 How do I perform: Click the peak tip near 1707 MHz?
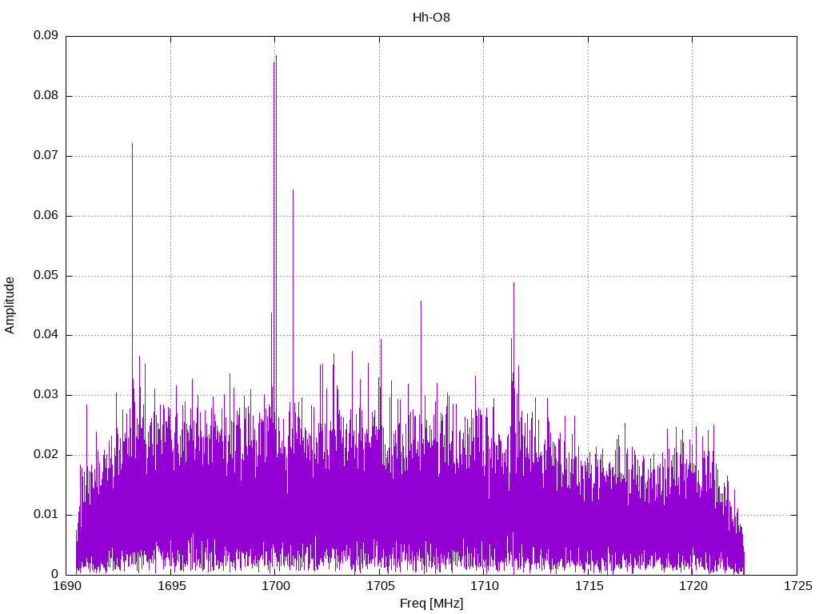421,301
